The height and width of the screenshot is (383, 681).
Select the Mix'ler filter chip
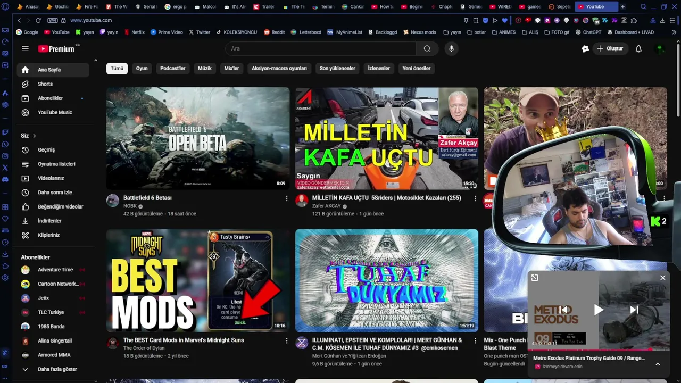[231, 69]
